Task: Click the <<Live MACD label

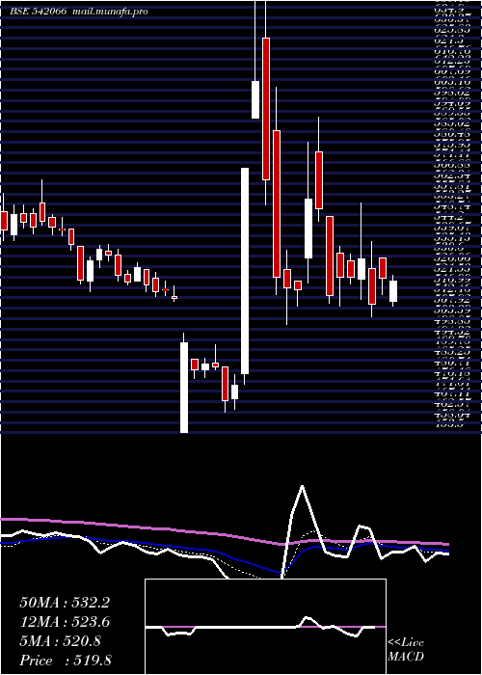Action: pos(406,650)
